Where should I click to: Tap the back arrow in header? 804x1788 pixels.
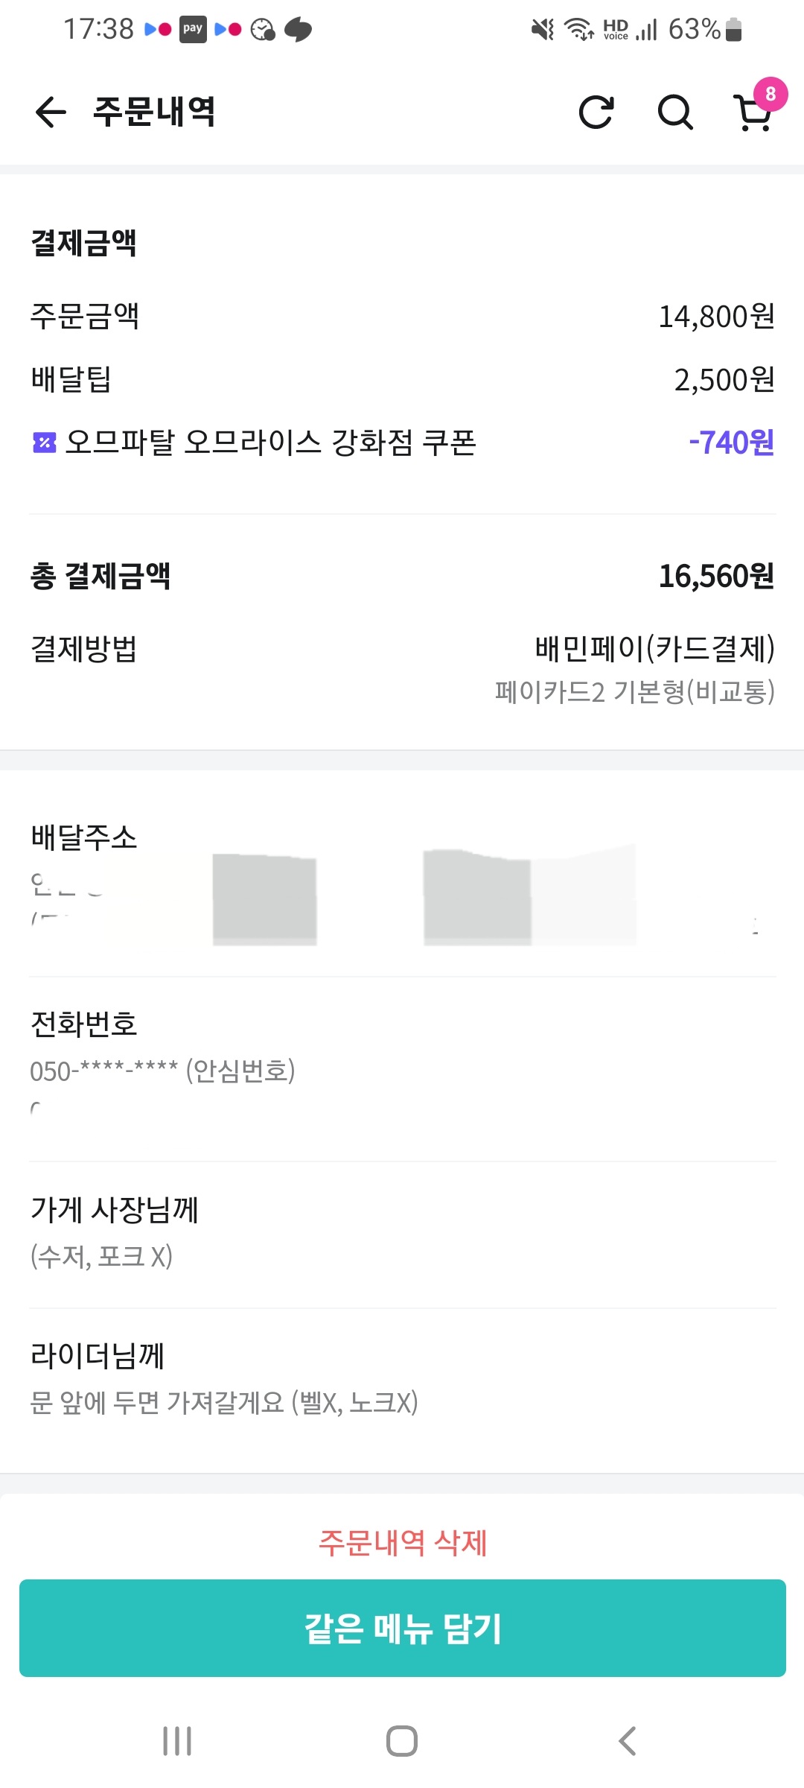click(x=51, y=112)
